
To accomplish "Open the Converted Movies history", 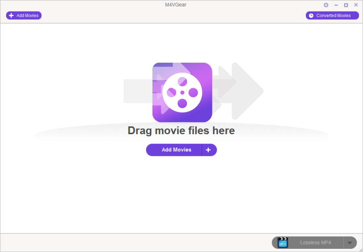I will [333, 16].
